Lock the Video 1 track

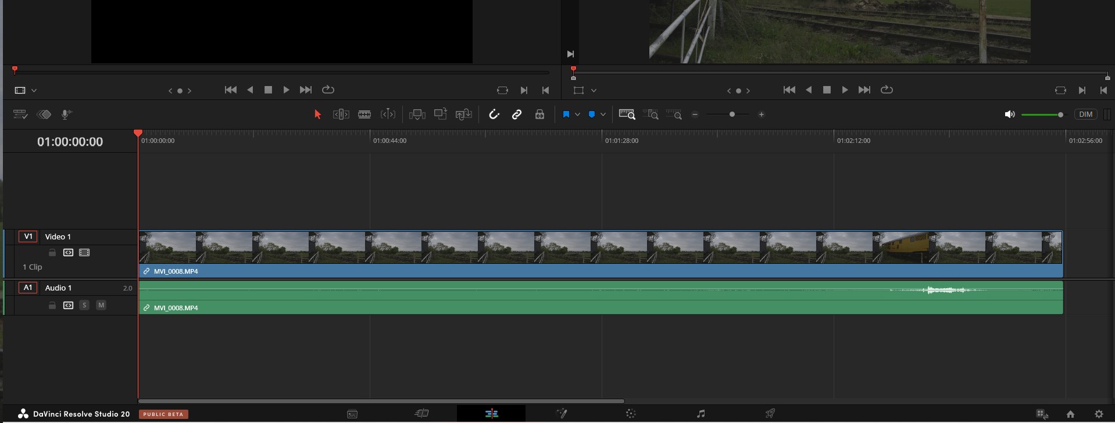coord(52,252)
